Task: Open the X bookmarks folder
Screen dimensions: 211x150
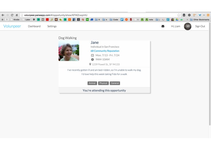Action: coord(97,19)
